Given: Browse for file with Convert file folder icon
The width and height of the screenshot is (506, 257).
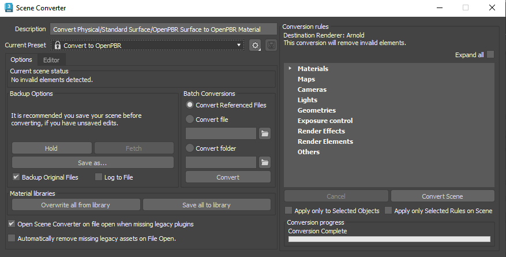Looking at the screenshot, I should 265,133.
